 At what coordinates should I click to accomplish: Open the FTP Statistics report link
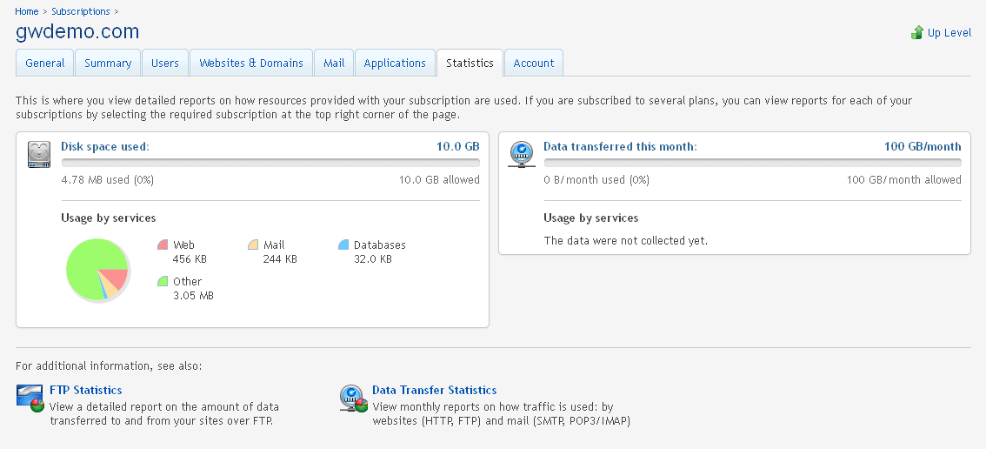coord(85,391)
